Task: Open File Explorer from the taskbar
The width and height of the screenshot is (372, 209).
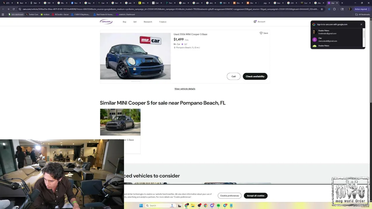Action: pos(193,206)
